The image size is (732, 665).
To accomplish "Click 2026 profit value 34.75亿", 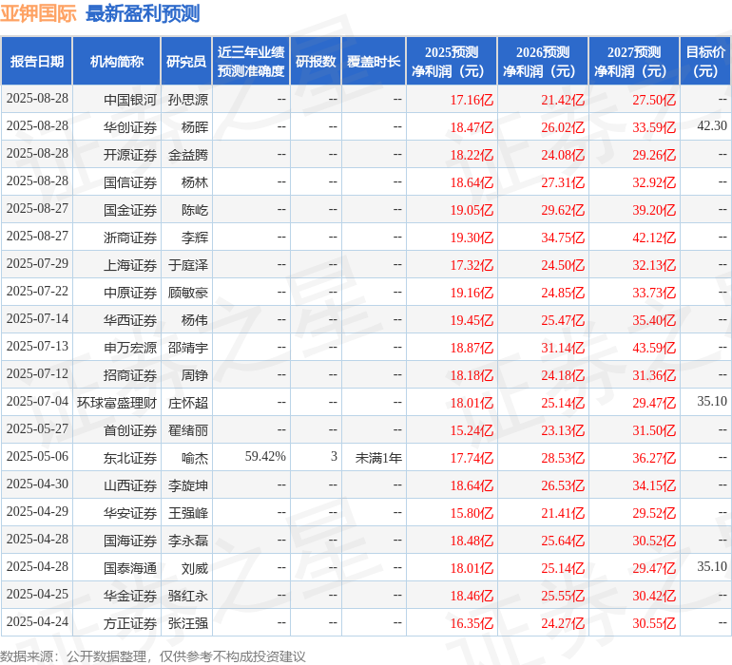I will (563, 237).
